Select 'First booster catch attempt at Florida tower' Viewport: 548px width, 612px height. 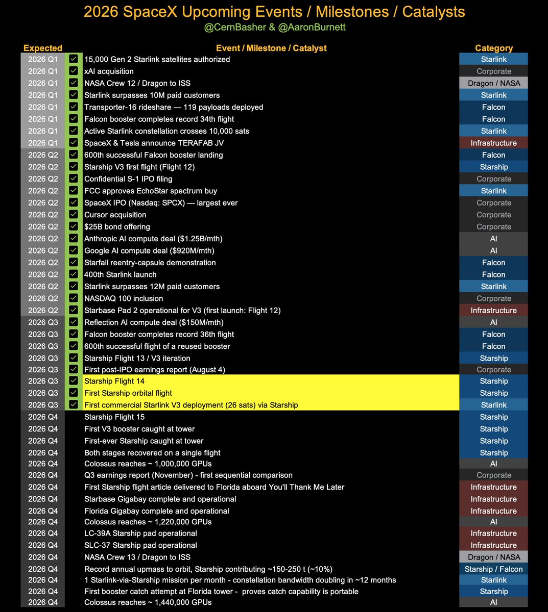tap(221, 591)
